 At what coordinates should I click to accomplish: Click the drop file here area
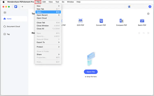91,77
